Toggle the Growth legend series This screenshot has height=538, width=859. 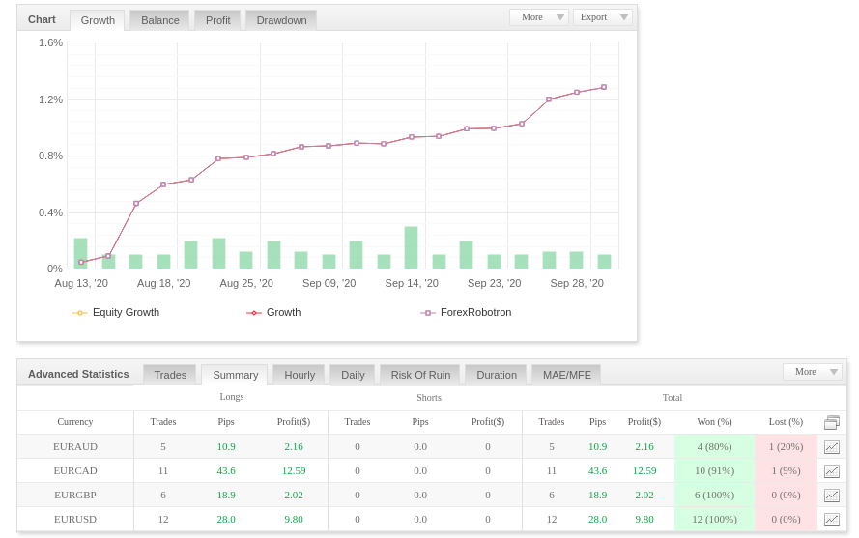click(x=273, y=312)
